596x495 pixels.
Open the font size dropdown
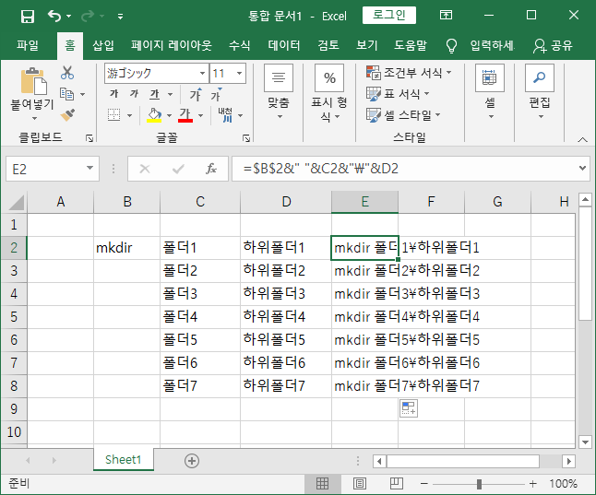pos(240,74)
